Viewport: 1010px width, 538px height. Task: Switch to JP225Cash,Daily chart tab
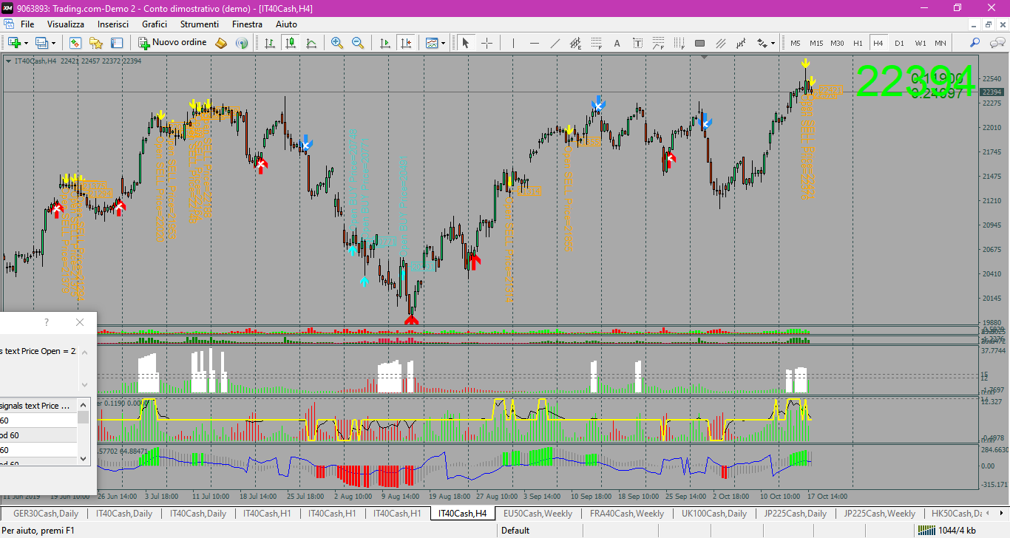tap(796, 513)
